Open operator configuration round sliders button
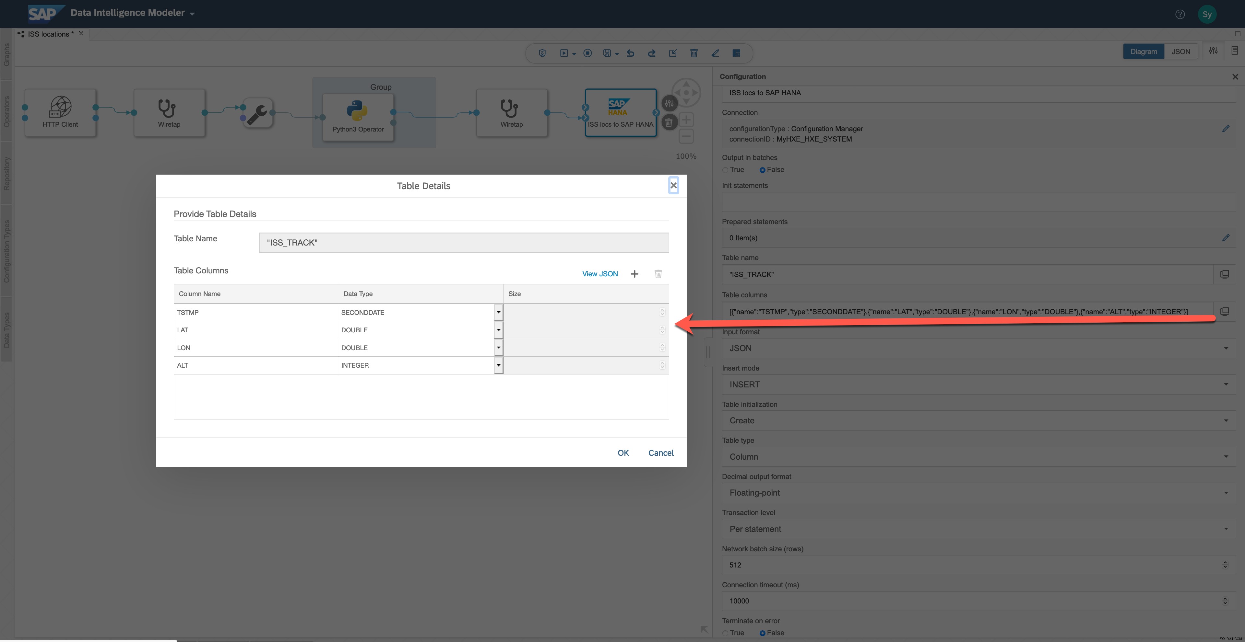 (x=669, y=103)
